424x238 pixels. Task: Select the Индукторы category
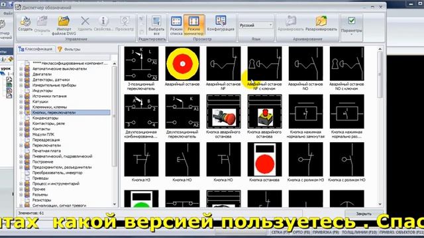(x=42, y=91)
